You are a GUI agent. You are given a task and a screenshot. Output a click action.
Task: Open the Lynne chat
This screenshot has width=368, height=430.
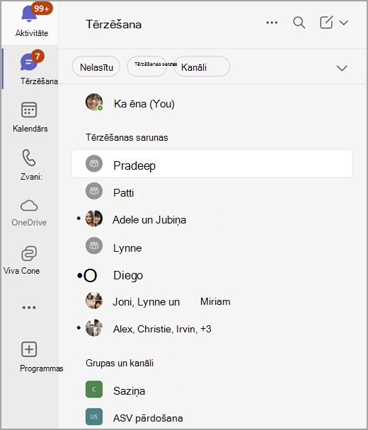(212, 247)
